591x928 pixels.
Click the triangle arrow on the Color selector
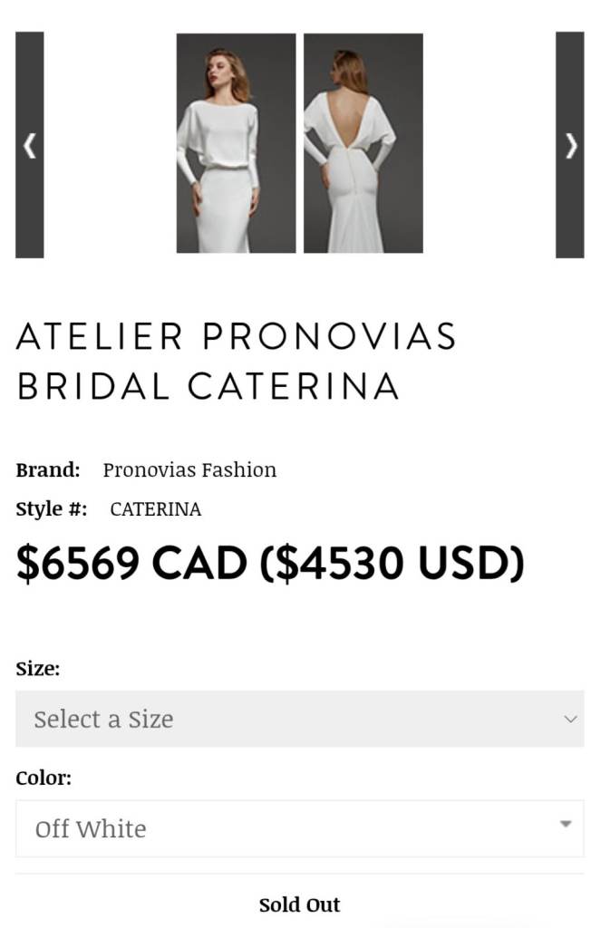pyautogui.click(x=566, y=824)
